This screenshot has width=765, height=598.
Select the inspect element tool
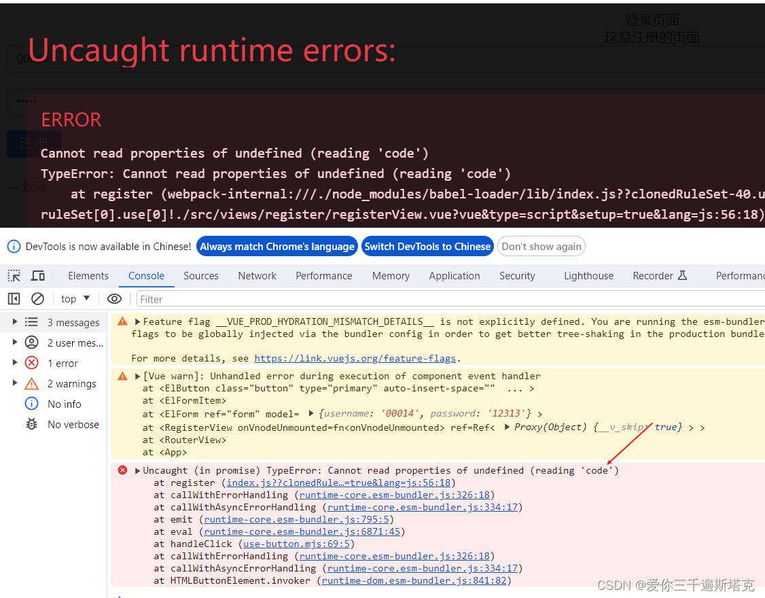(x=14, y=275)
